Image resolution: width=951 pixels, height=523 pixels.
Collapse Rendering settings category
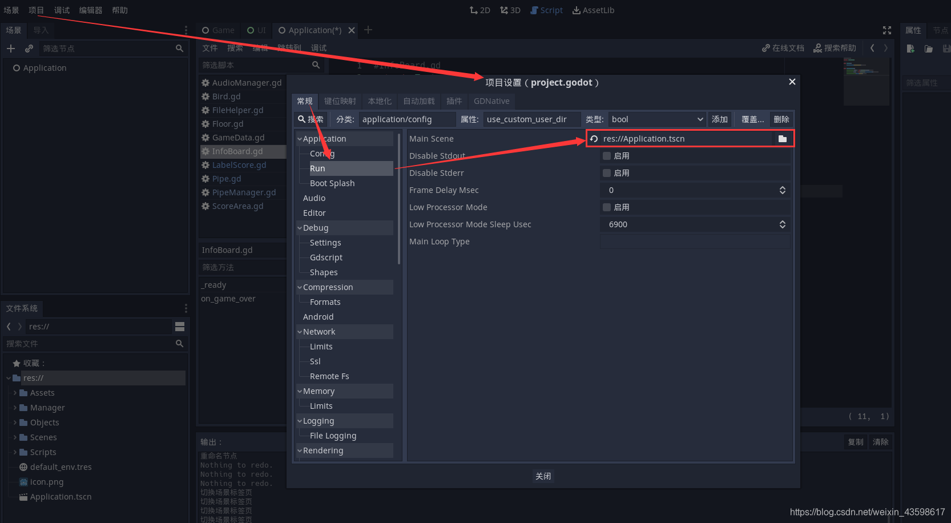300,450
